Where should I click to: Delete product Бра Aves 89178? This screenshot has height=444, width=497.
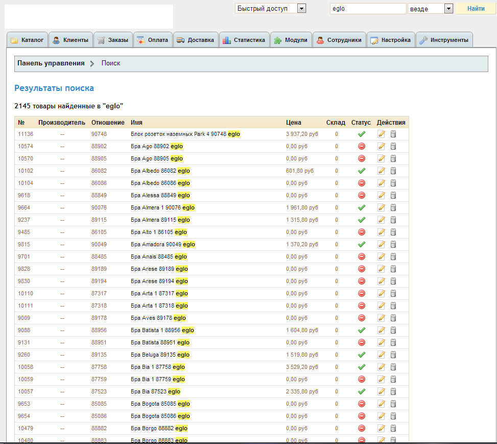(x=393, y=318)
